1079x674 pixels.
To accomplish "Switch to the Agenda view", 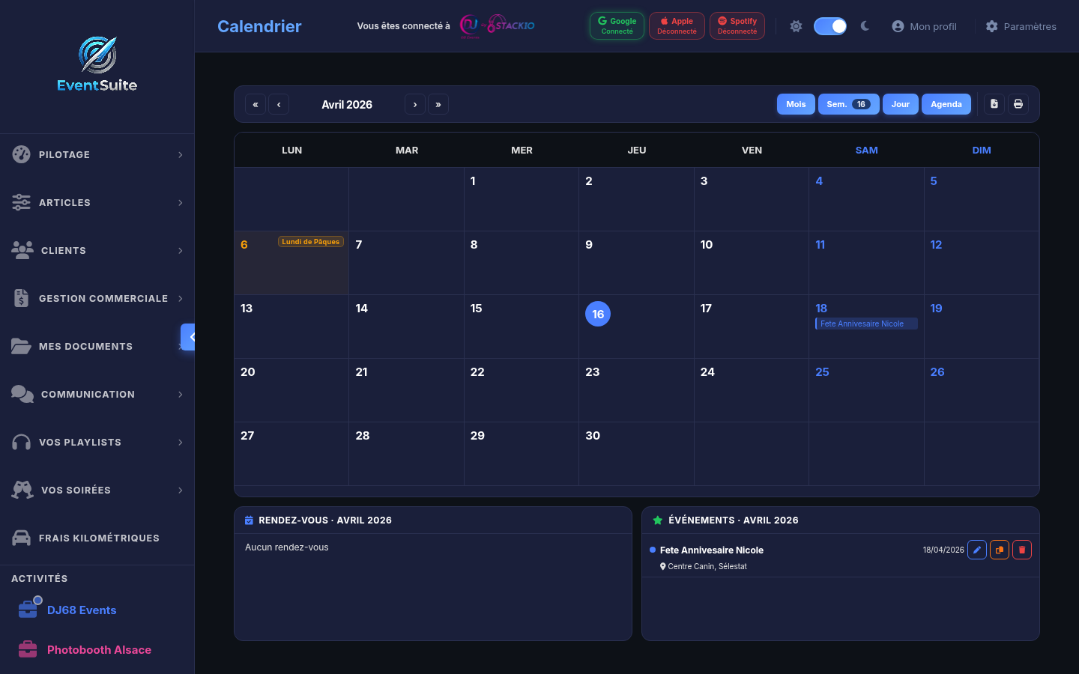I will click(x=946, y=104).
